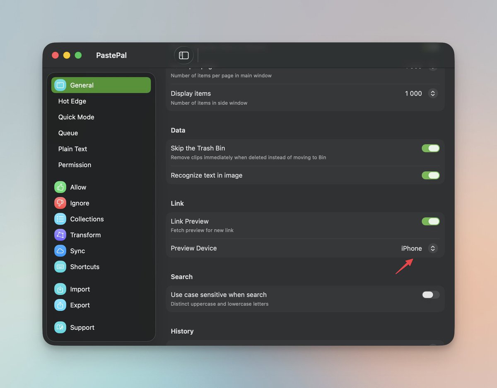Select the Sync cloud icon

coord(60,251)
